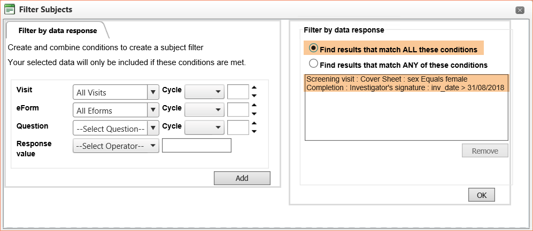This screenshot has height=231, width=533.
Task: Close the Filter Subjects dialog
Action: pos(520,11)
